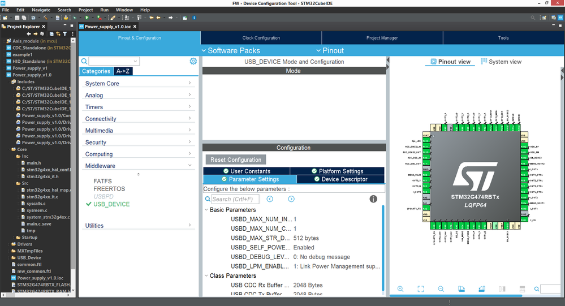Screen dimensions: 565x306
Task: Click the filter funnel icon in Project Explorer
Action: click(x=65, y=34)
